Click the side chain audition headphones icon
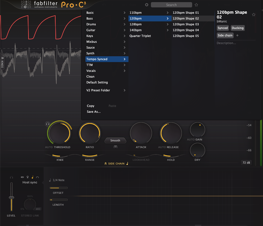Viewport: 263px width, 226px height. click(x=11, y=177)
